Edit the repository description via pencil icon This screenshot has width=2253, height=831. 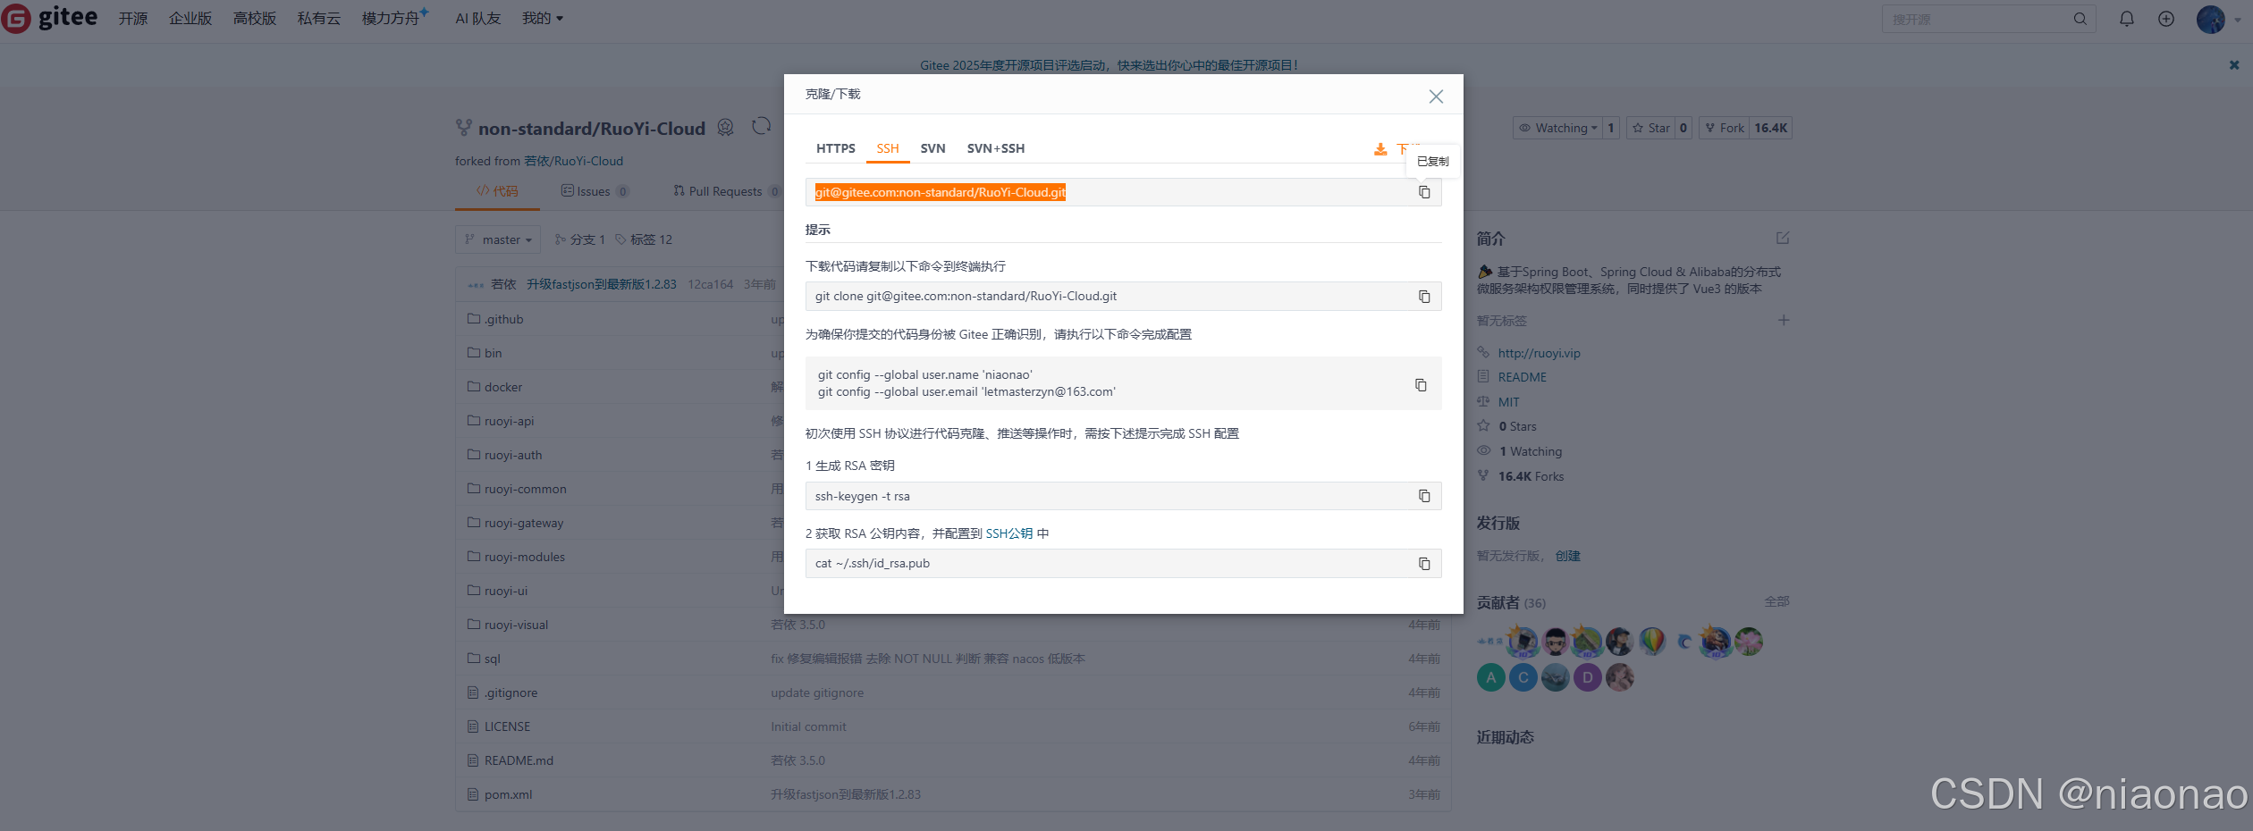1783,238
